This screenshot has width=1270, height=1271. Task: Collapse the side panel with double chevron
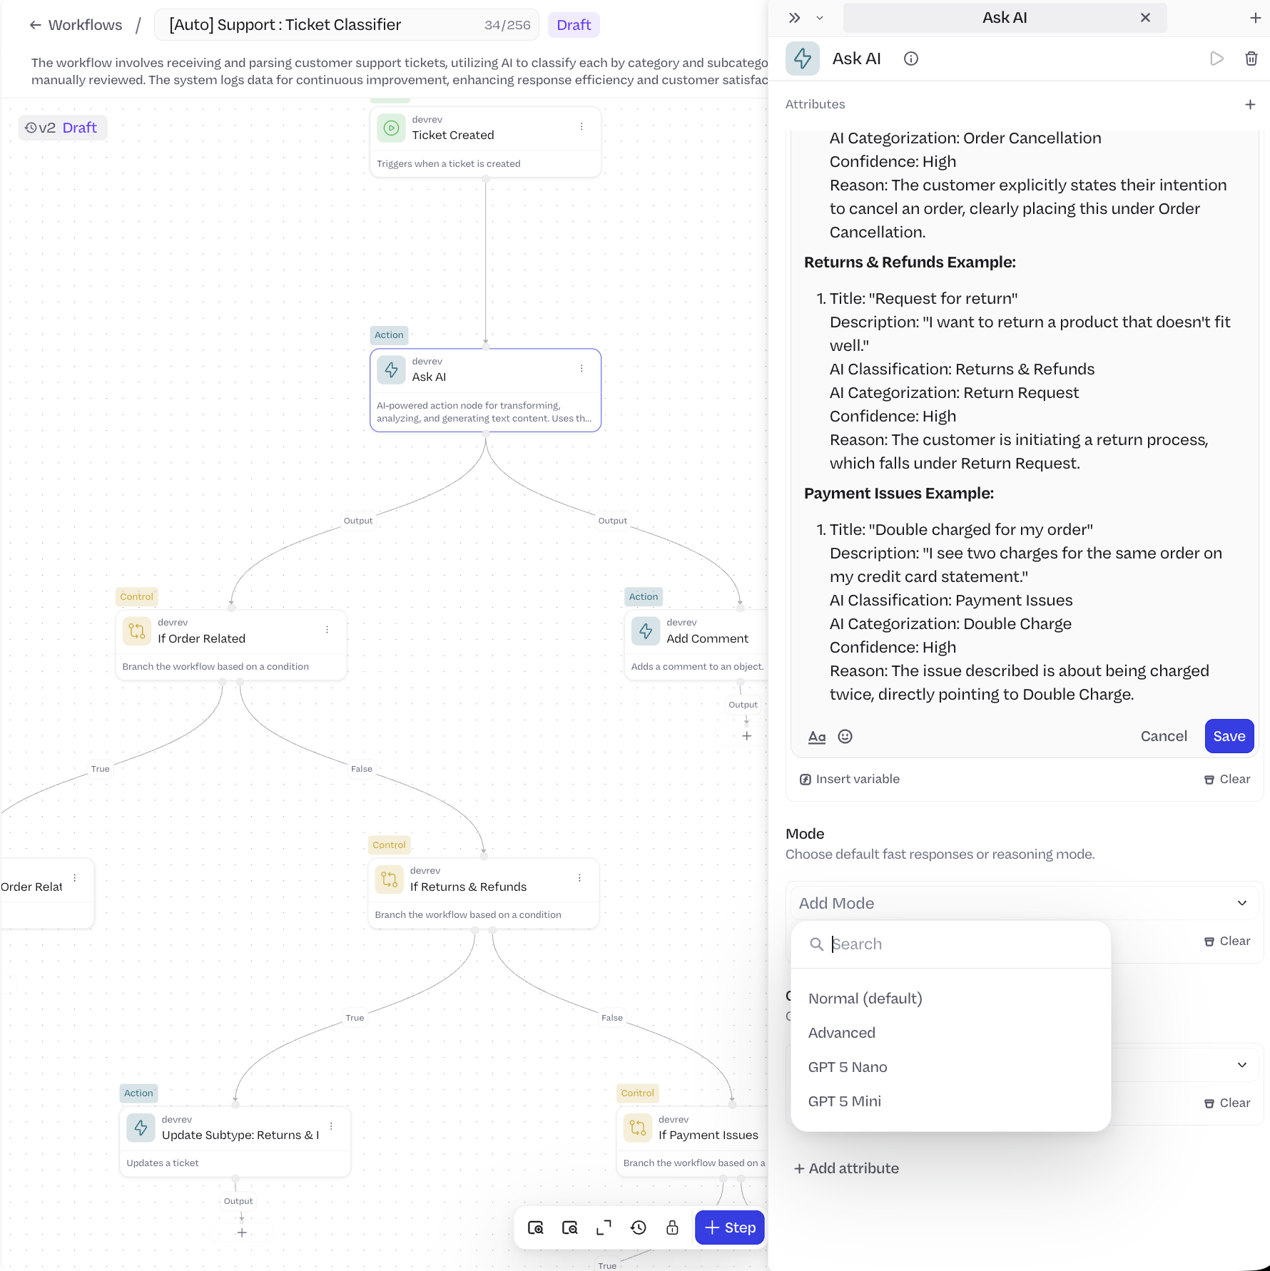(794, 18)
